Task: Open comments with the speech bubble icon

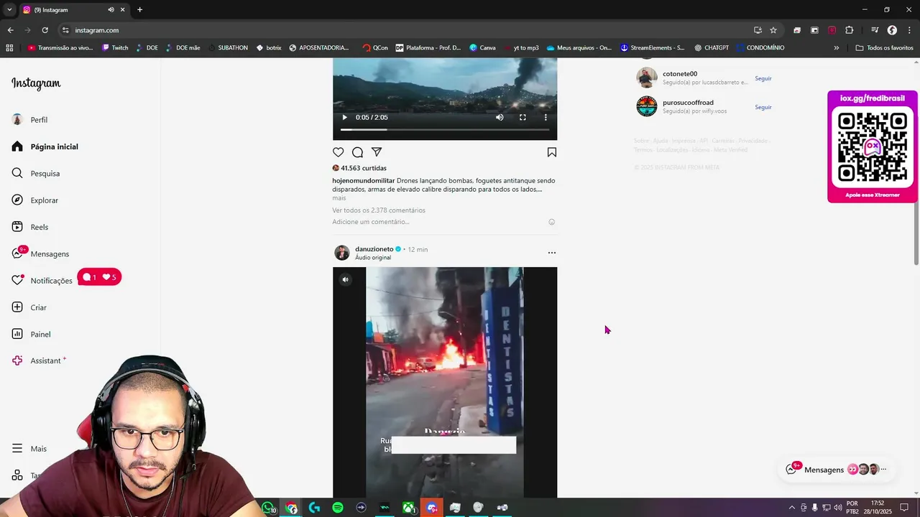Action: click(x=357, y=152)
